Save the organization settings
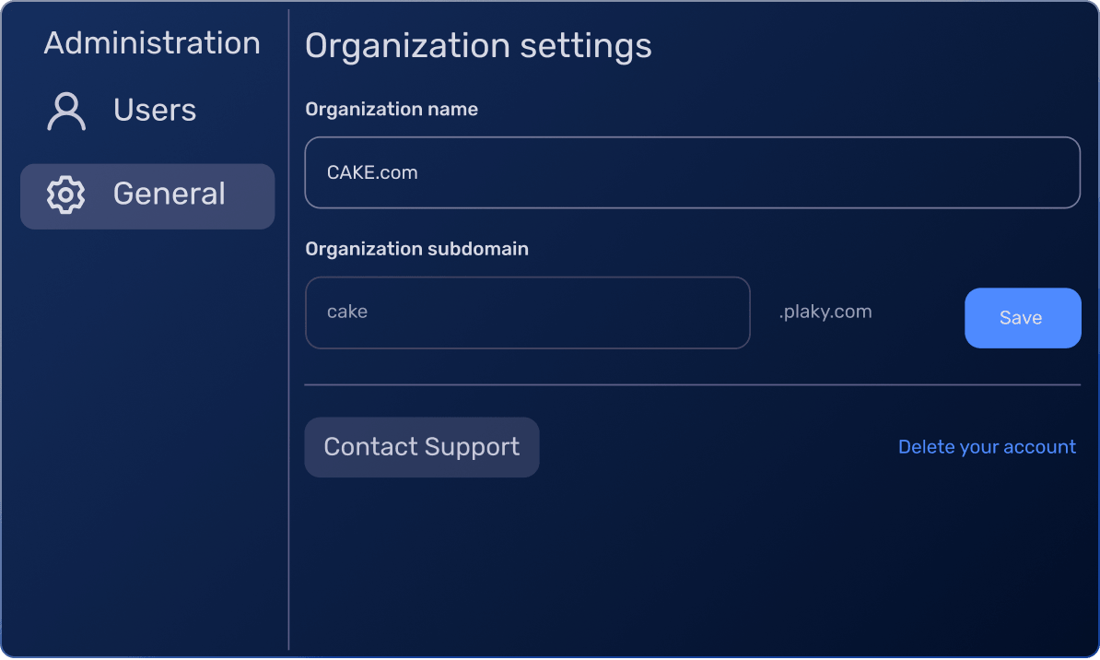The image size is (1100, 660). pyautogui.click(x=1023, y=318)
